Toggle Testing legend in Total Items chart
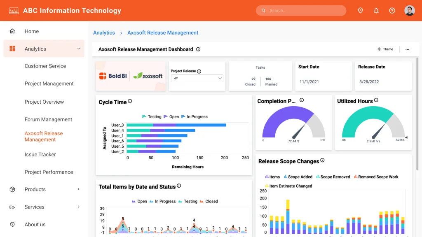The image size is (422, 237). coord(188,201)
